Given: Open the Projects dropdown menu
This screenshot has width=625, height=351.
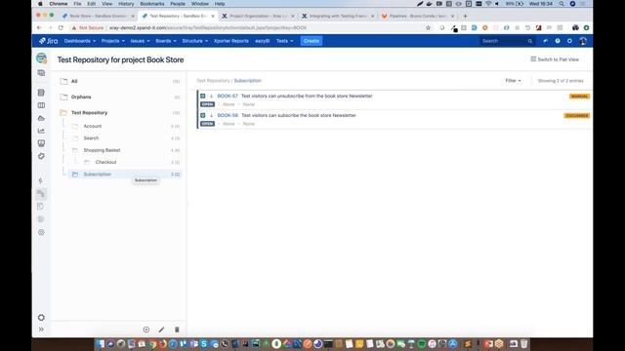Looking at the screenshot, I should (x=113, y=41).
